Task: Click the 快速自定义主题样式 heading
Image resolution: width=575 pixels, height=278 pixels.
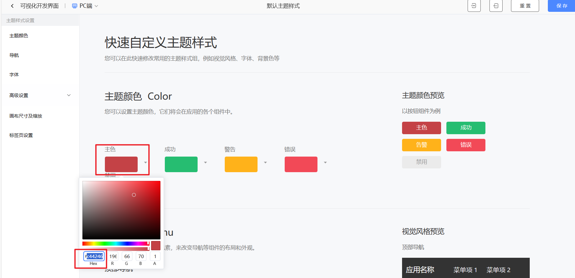Action: coord(161,43)
